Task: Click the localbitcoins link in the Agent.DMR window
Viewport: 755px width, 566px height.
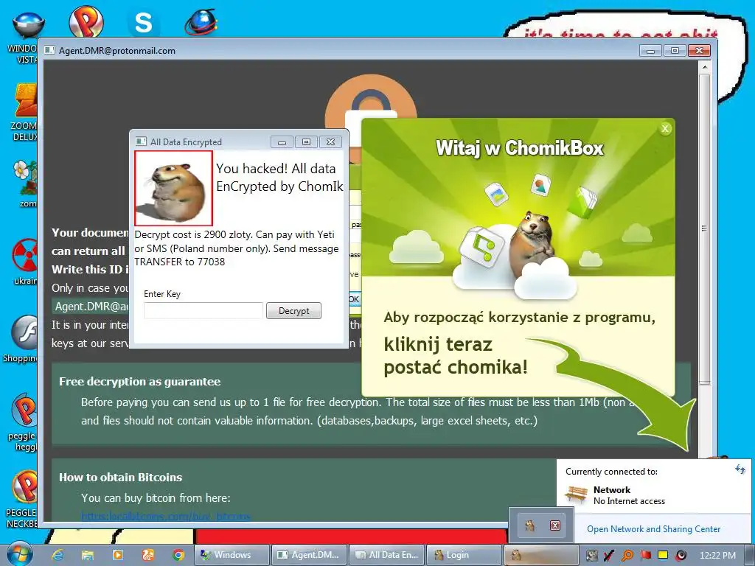Action: point(166,517)
